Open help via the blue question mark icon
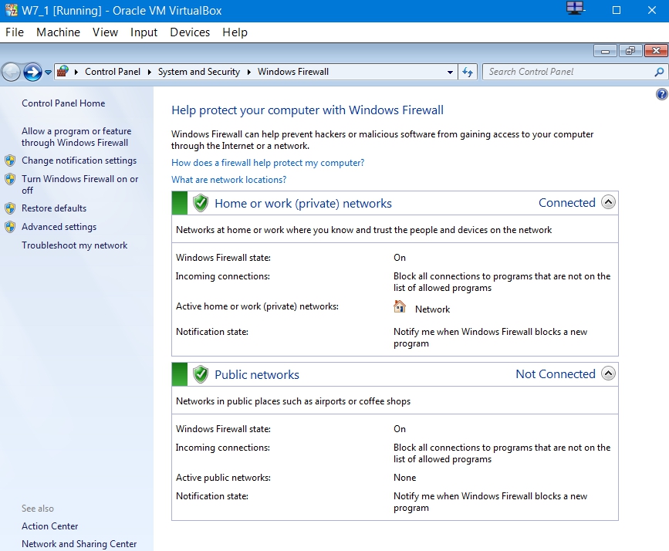Image resolution: width=669 pixels, height=551 pixels. tap(662, 94)
